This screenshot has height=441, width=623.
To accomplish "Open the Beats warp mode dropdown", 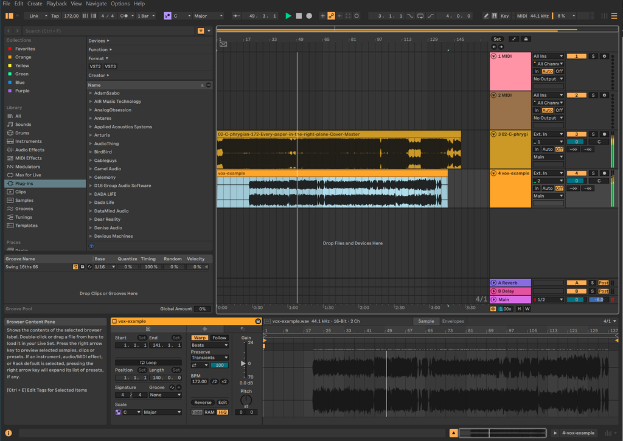I will (209, 346).
